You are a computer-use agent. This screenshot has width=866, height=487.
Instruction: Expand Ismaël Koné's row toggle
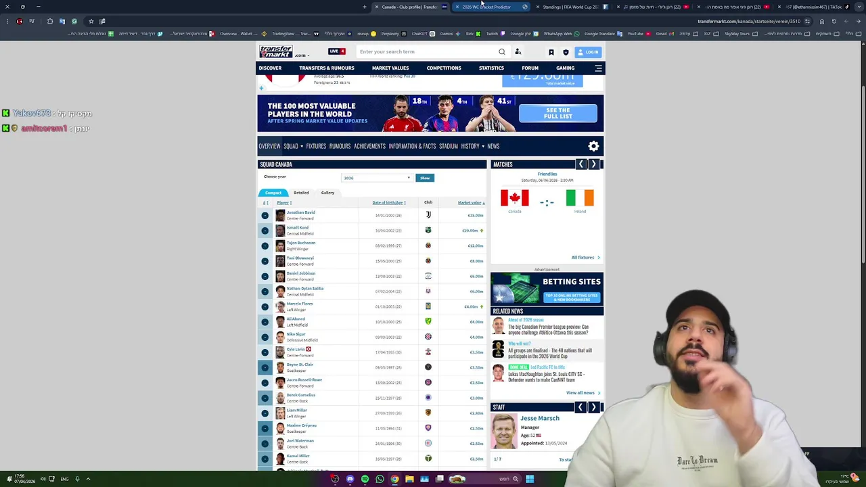click(265, 231)
